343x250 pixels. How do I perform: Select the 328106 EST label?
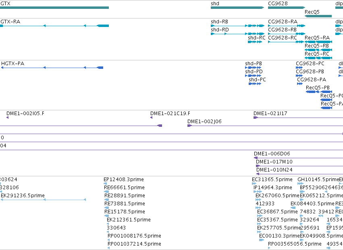point(9,188)
